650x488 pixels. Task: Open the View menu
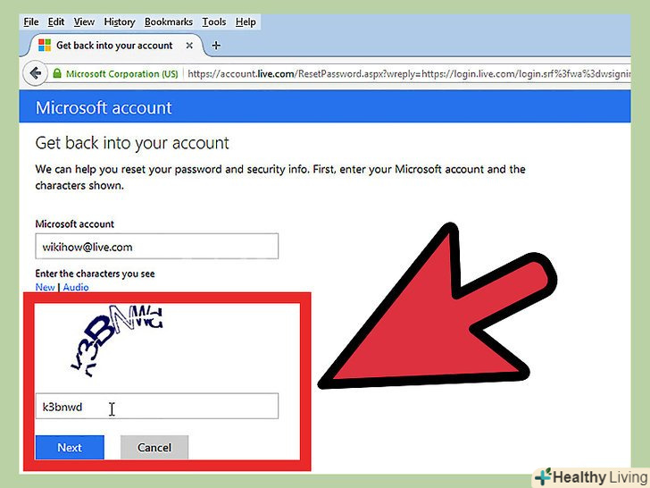click(84, 21)
